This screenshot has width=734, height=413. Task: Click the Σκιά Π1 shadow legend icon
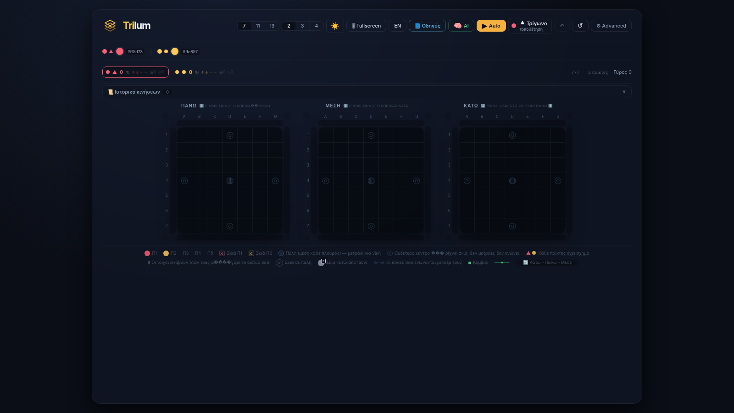coord(222,253)
